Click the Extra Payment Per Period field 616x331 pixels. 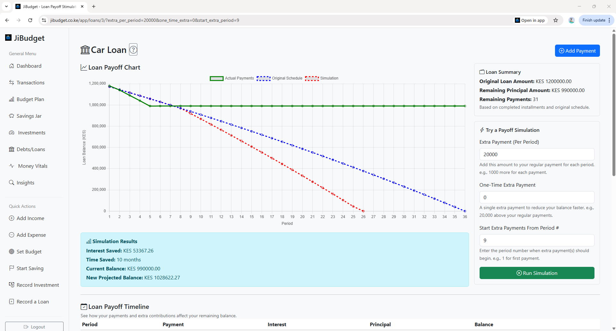coord(537,154)
